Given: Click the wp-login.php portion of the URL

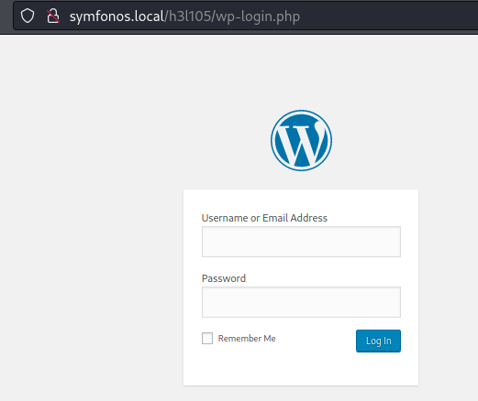Looking at the screenshot, I should (258, 16).
